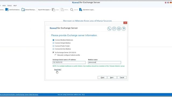Click the email support icon in dialog

pos(119,29)
